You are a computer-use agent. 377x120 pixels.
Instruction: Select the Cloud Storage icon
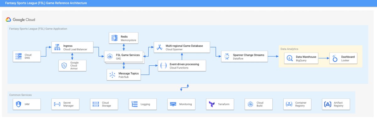(x=96, y=104)
